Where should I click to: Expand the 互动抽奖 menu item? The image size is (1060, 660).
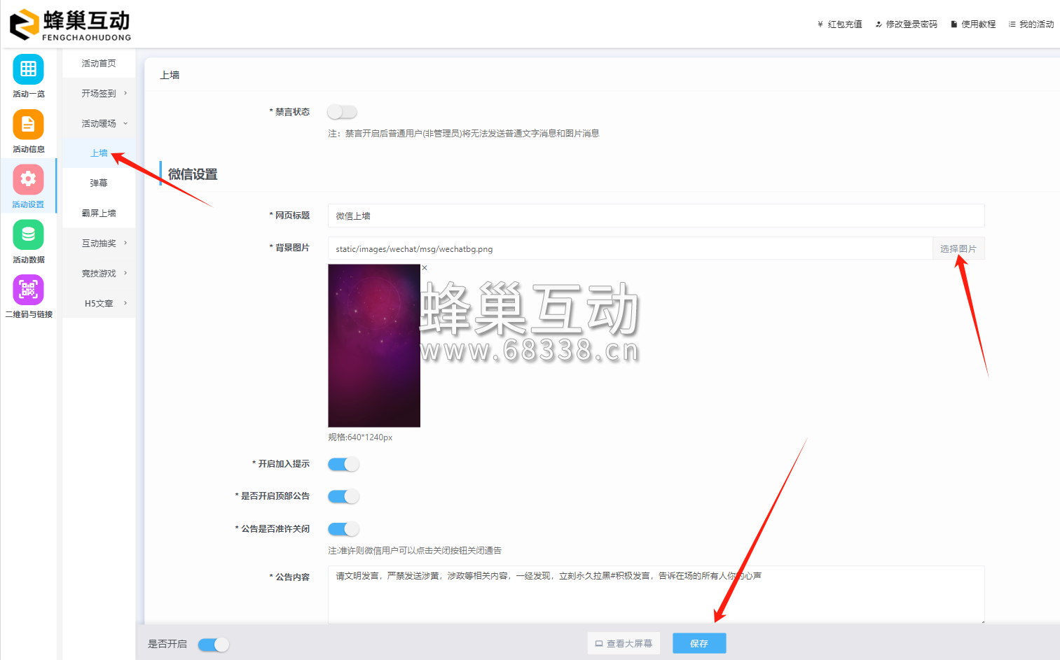click(x=98, y=243)
